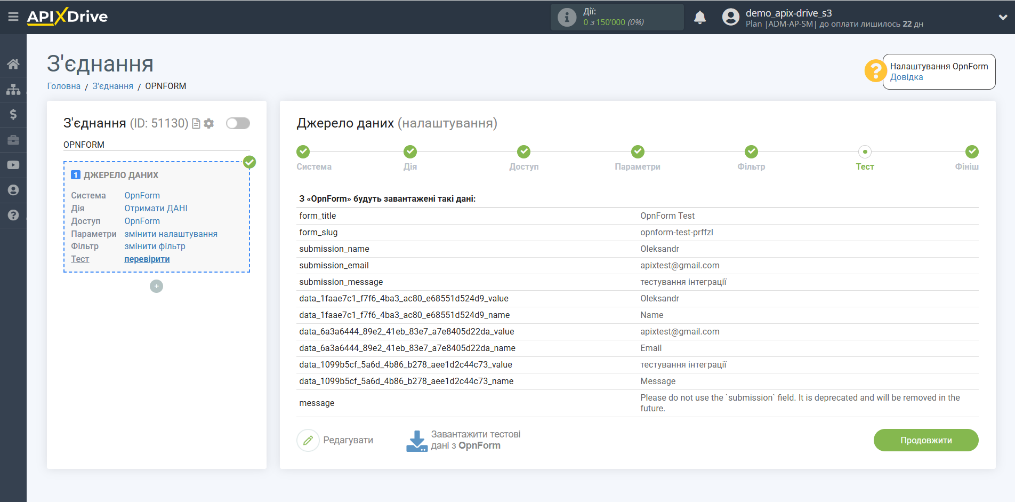Open Home in the sidebar
This screenshot has width=1015, height=502.
(x=13, y=64)
